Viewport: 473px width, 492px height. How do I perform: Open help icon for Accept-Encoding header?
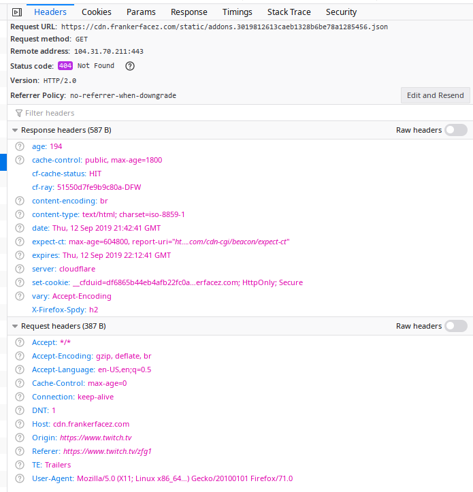tap(20, 356)
